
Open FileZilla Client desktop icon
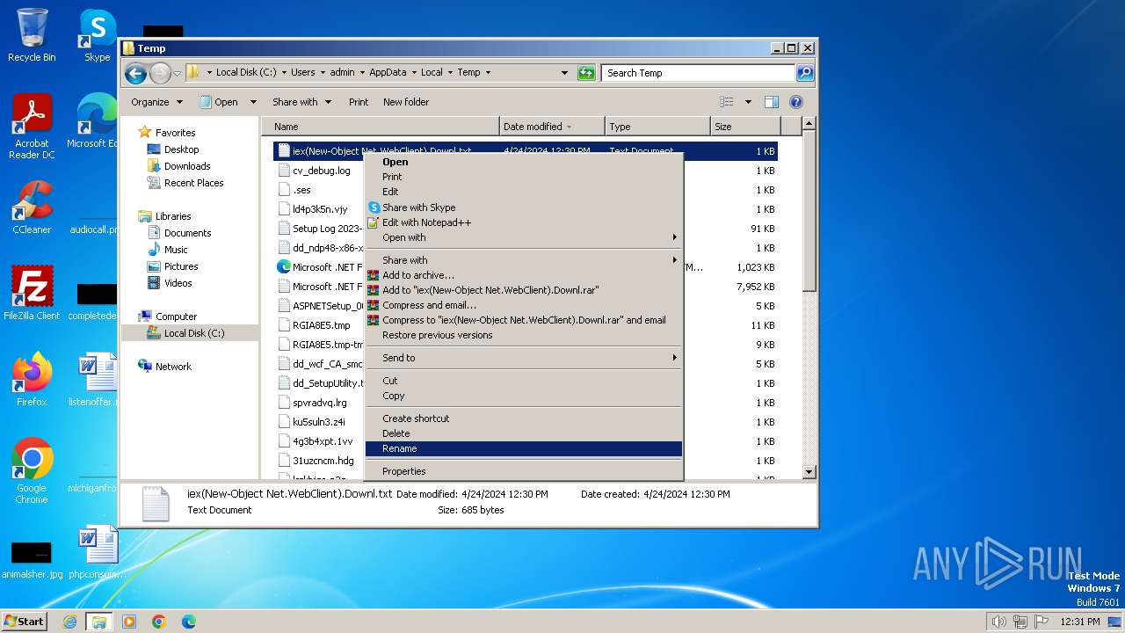(32, 293)
